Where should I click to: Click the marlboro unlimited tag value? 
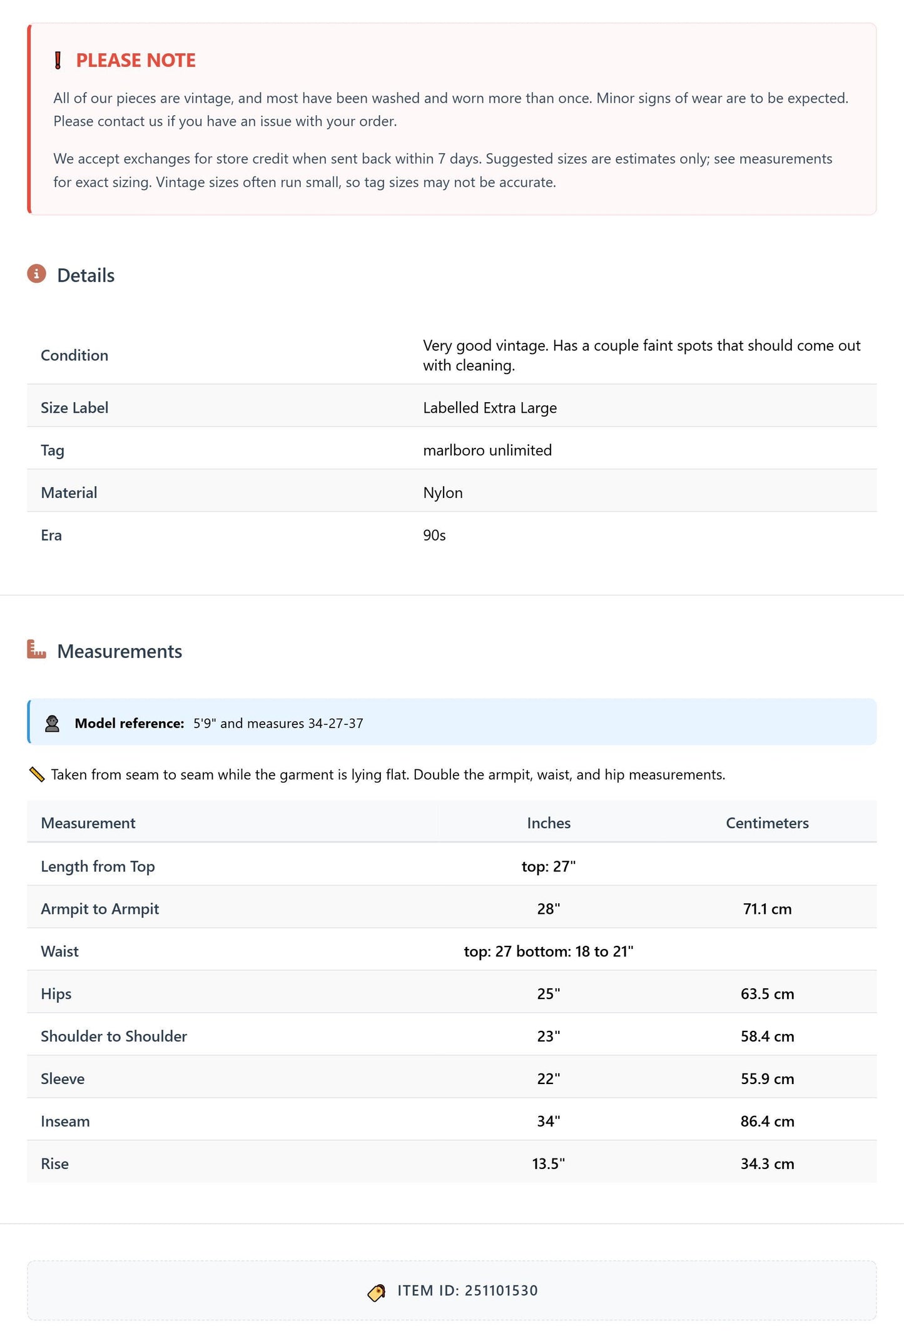(x=487, y=450)
